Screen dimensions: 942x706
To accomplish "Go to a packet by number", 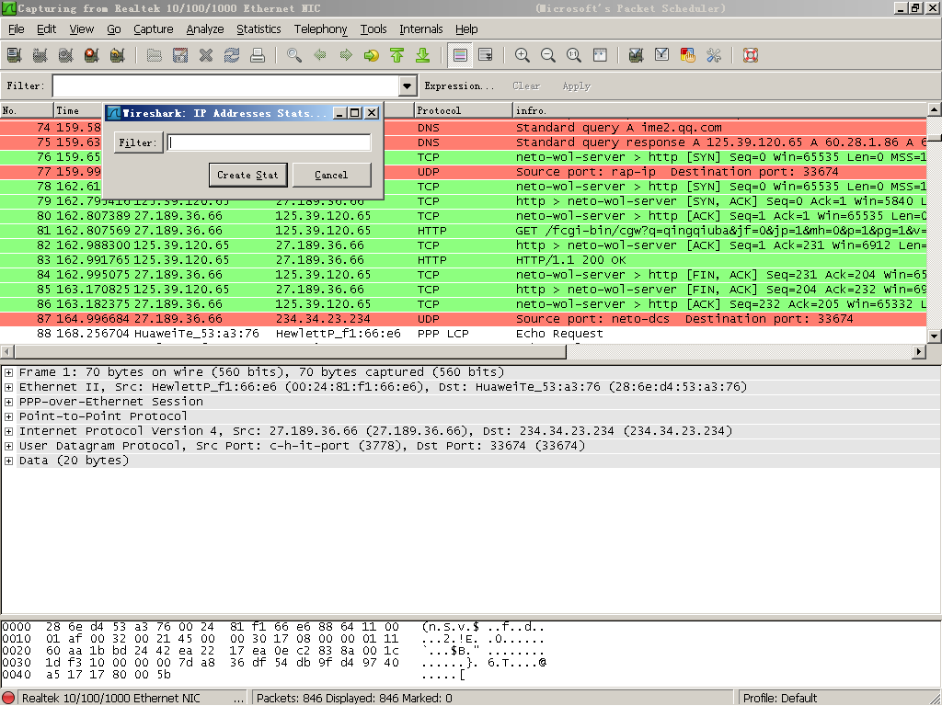I will [x=372, y=55].
